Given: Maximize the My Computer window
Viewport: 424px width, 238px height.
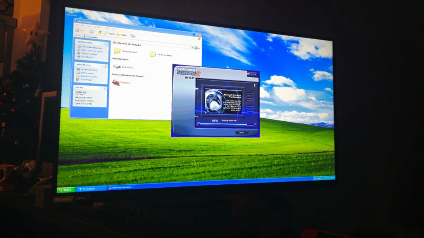Looking at the screenshot, I should pos(197,35).
